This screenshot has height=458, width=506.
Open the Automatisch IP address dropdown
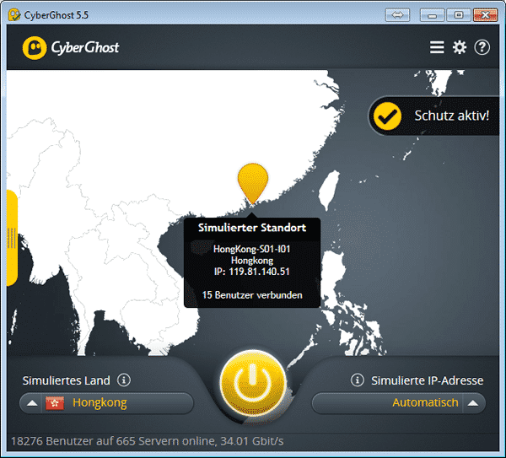[x=399, y=403]
